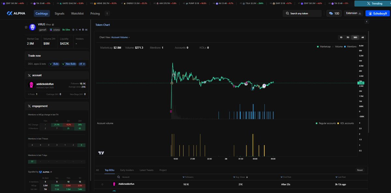
Task: Collapse chart panel with arrow icon
Action: tap(367, 22)
